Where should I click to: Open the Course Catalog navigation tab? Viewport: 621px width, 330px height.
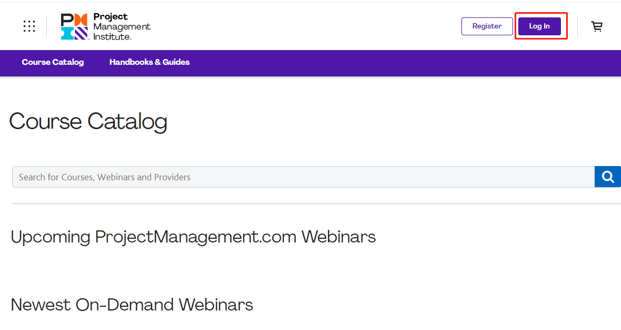click(x=53, y=62)
